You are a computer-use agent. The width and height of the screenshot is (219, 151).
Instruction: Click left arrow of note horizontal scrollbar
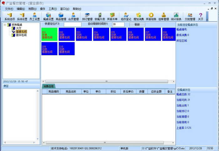click(x=5, y=143)
